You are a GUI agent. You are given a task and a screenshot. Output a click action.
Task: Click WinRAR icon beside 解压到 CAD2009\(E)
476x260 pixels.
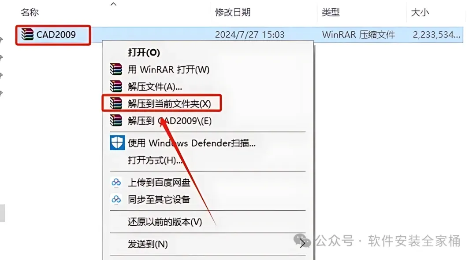(x=116, y=121)
